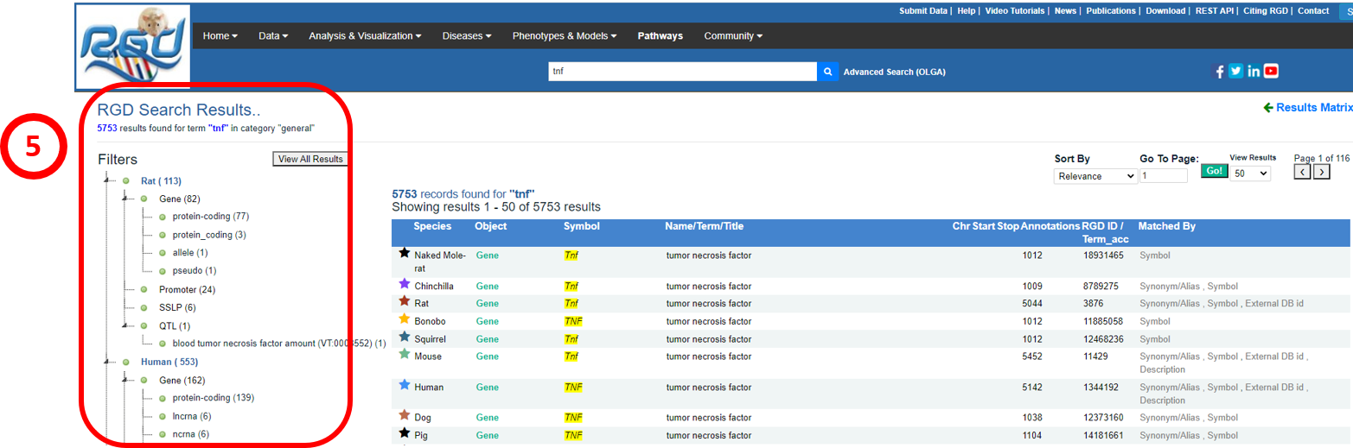Viewport: 1353px width, 448px height.
Task: Collapse the Rat (113) filter tree
Action: tap(109, 181)
